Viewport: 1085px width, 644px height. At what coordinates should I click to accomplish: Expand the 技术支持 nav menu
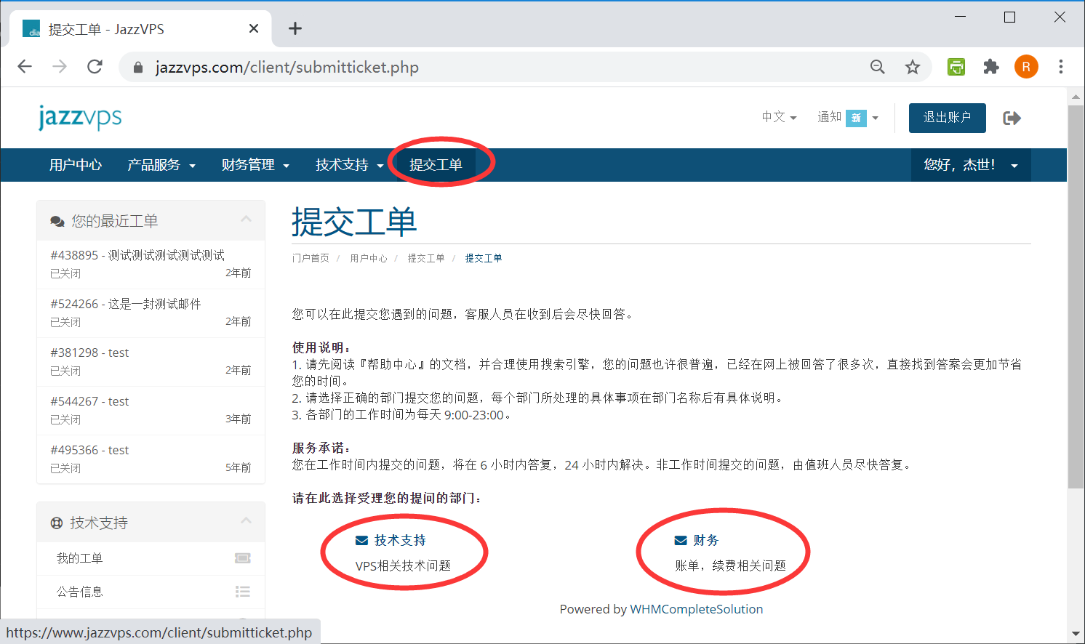(349, 165)
